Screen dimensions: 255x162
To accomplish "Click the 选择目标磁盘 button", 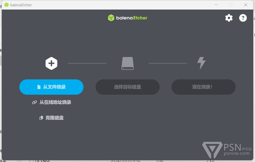I will click(x=127, y=87).
